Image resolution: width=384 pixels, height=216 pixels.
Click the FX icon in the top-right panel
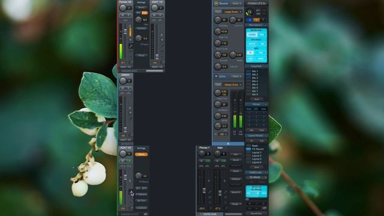pyautogui.click(x=250, y=12)
